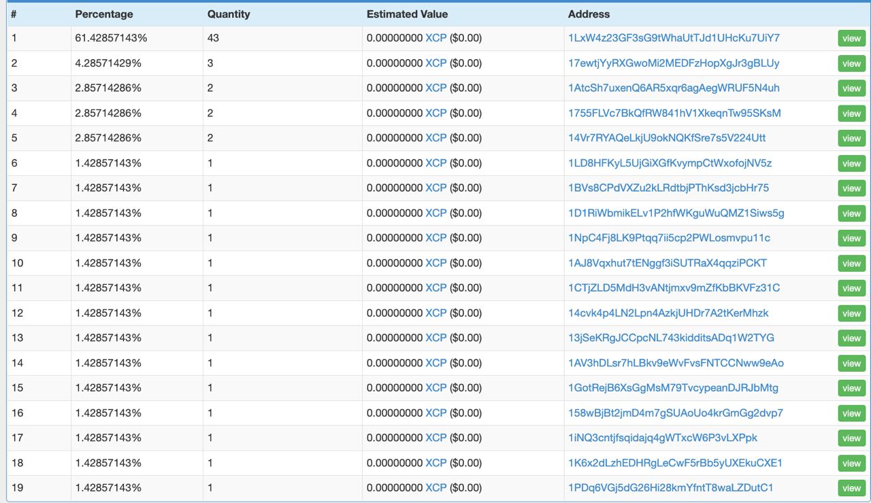
Task: Open address 1LxW4z23GF3sG9tWhaUtTJd1UHcKu7UiY7
Action: coord(674,38)
